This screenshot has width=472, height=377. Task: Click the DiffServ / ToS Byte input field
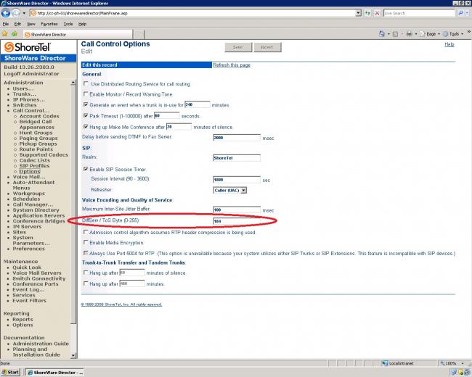click(237, 221)
